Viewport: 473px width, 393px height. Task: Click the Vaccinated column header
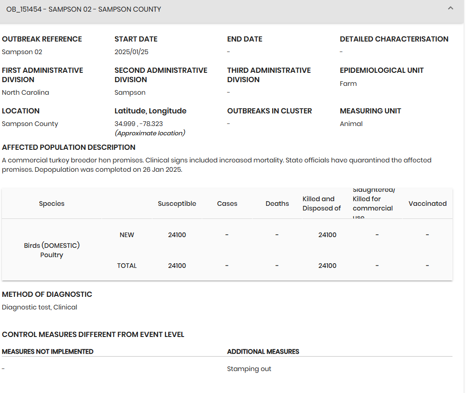pos(427,204)
